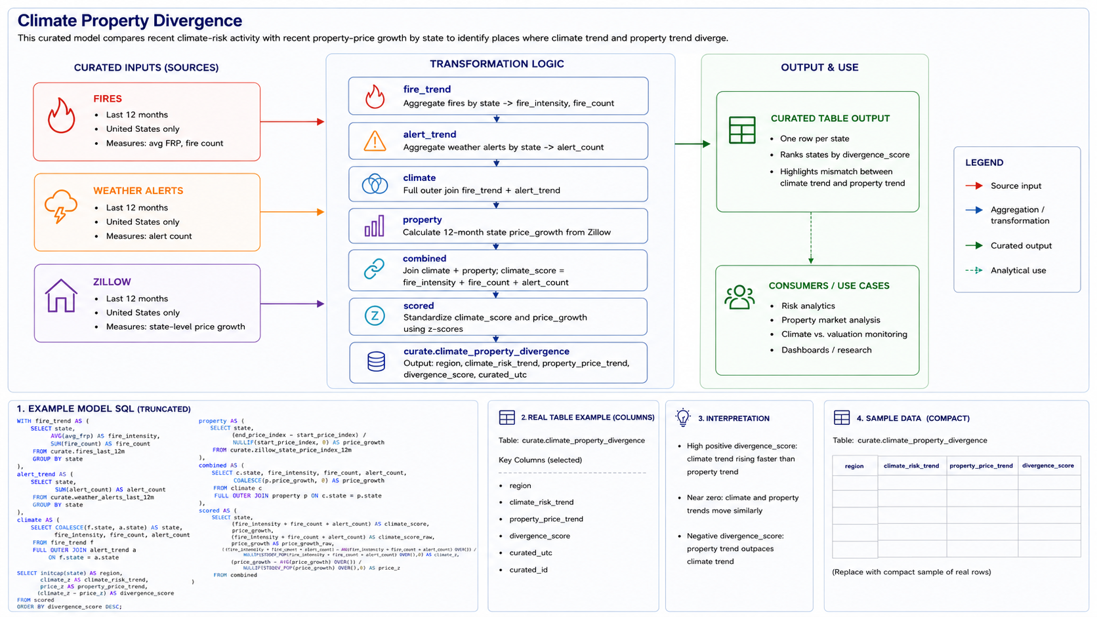
Task: Select the flame icon beside fire_trend step
Action: tap(375, 96)
